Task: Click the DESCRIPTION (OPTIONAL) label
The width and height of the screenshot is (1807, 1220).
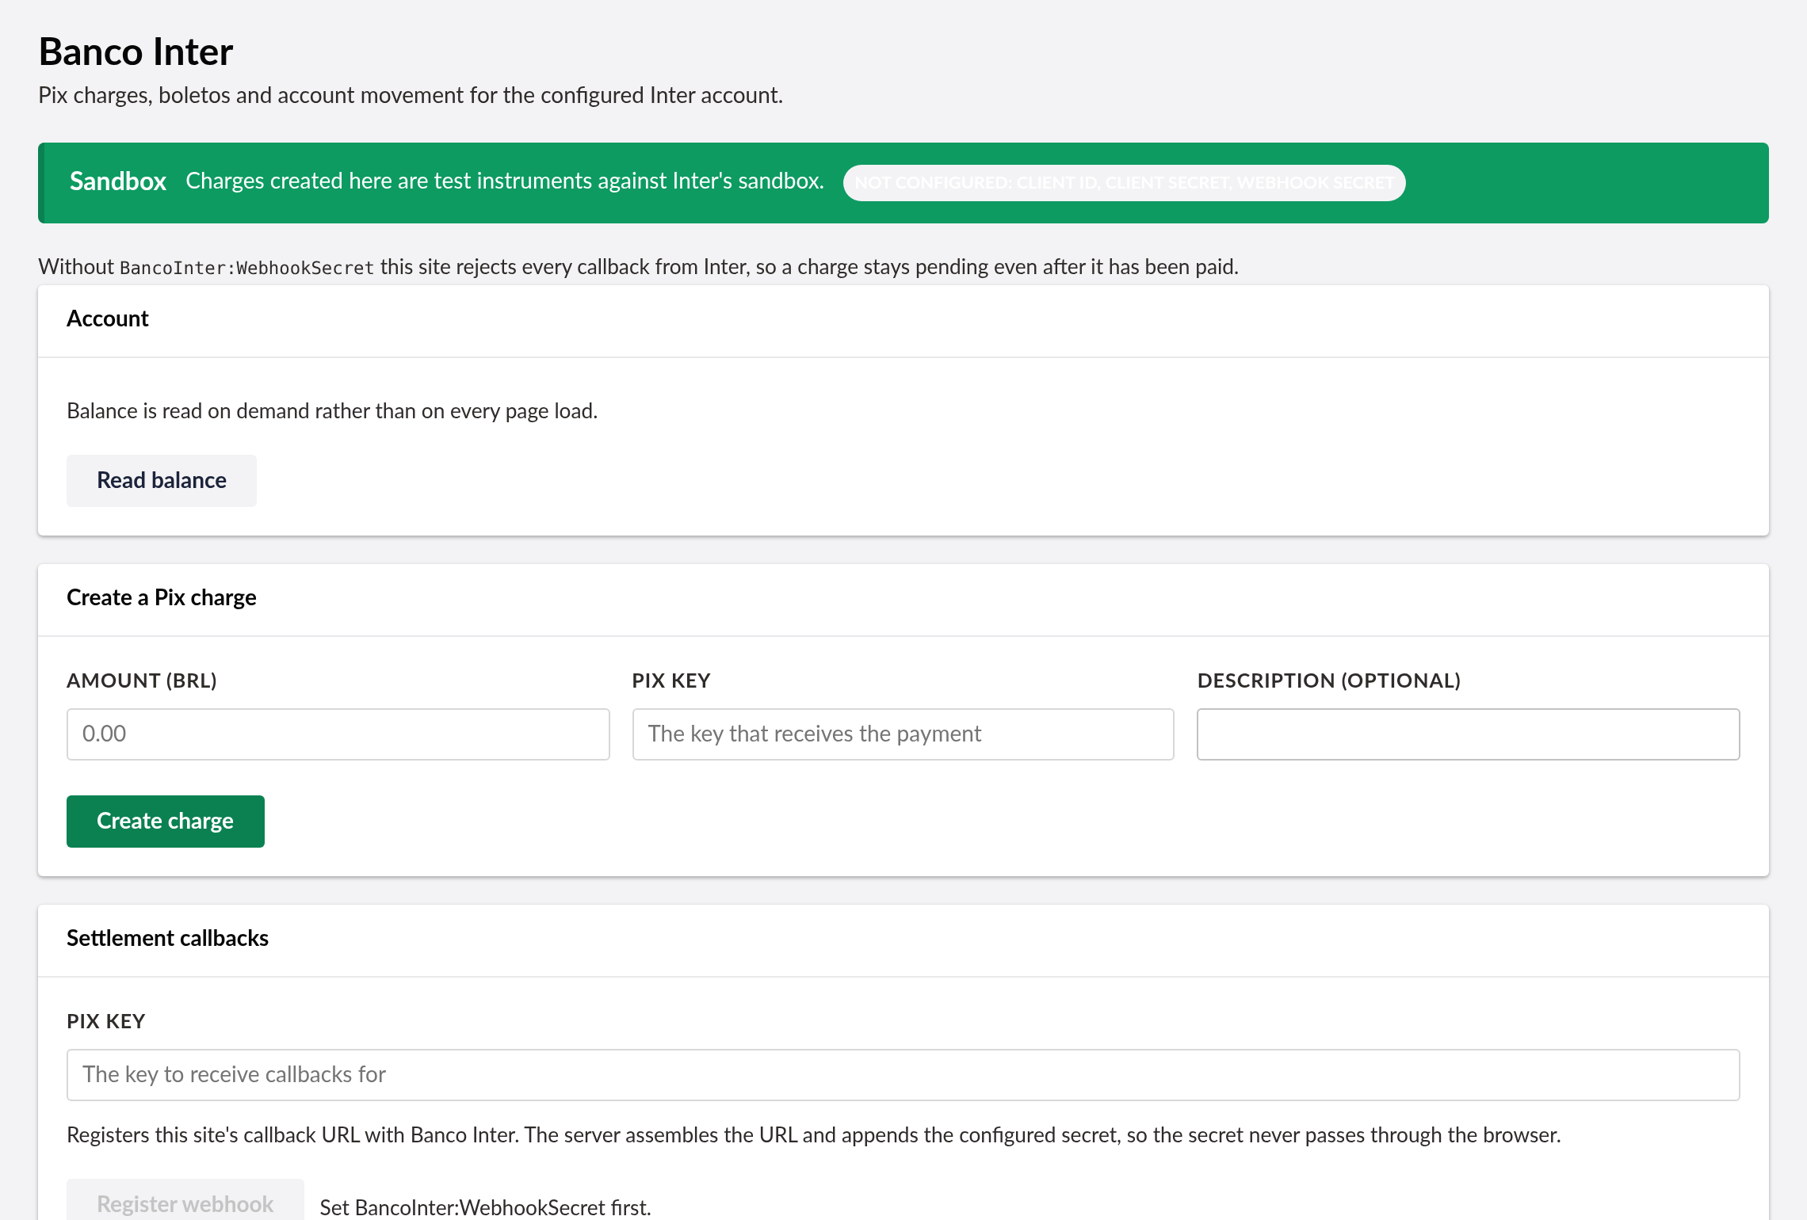Action: click(1329, 681)
